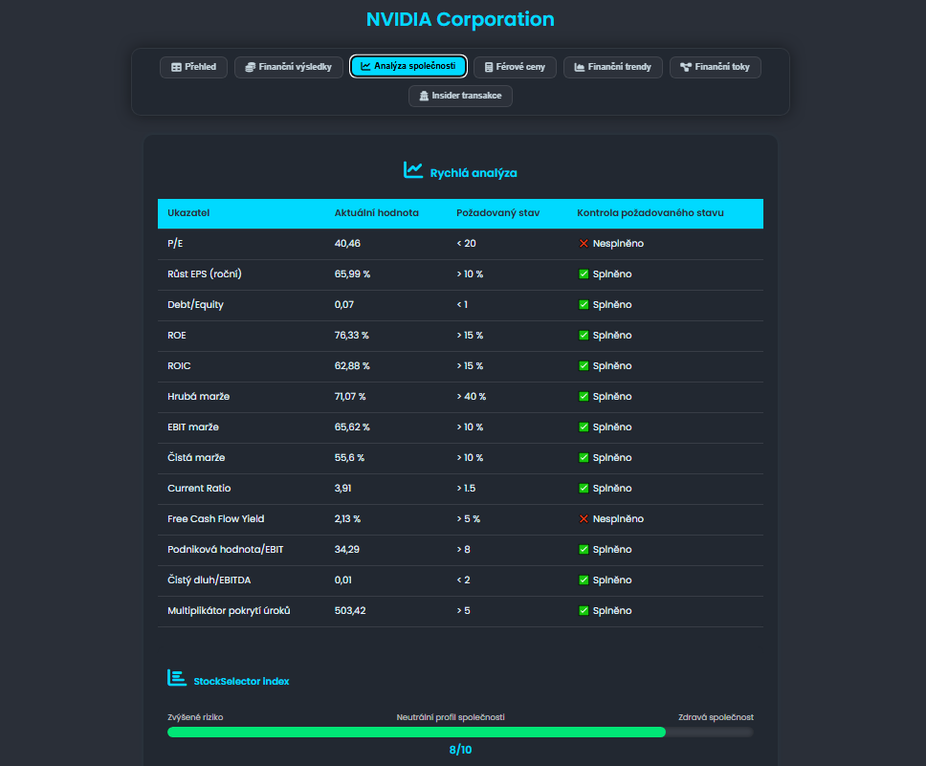Click the Zdravá společnost label
This screenshot has height=766, width=926.
pos(716,717)
